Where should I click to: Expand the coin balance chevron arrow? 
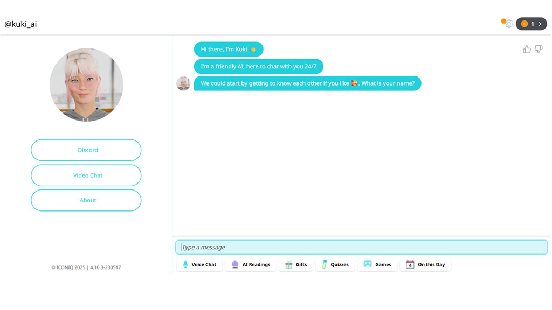(x=540, y=24)
